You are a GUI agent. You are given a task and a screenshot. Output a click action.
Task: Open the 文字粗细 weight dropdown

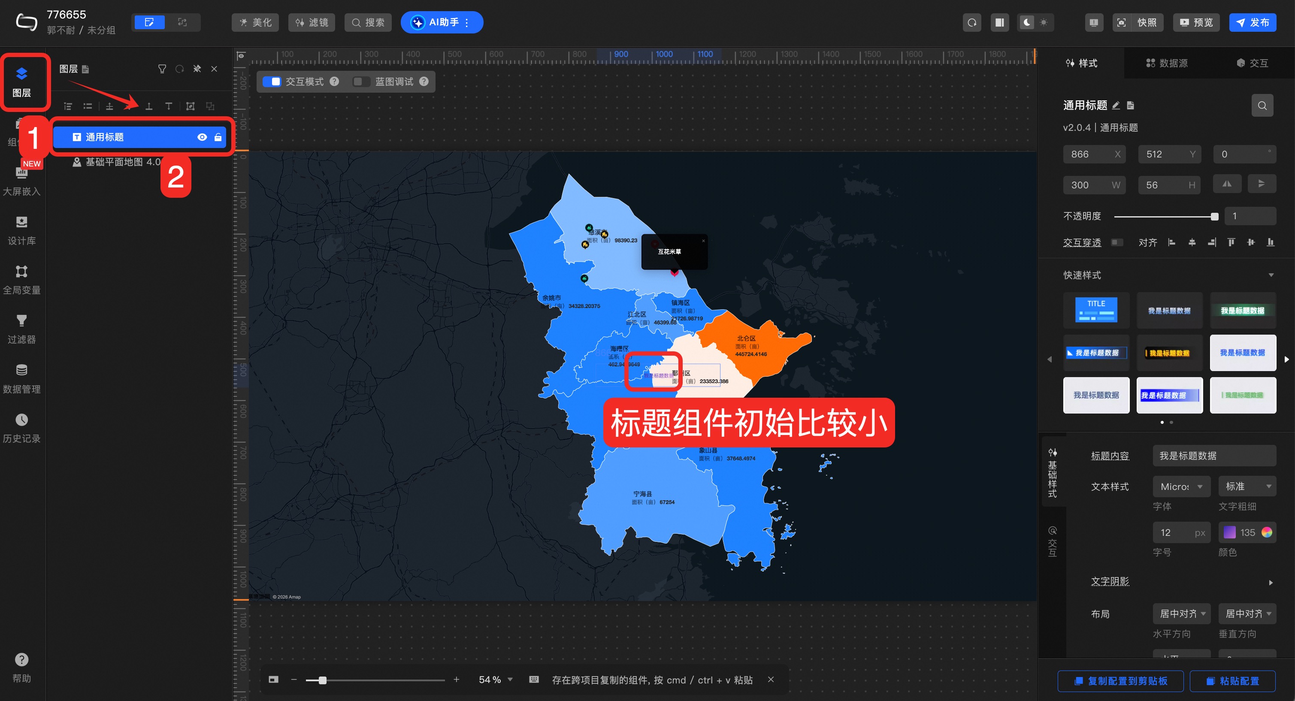pyautogui.click(x=1247, y=486)
